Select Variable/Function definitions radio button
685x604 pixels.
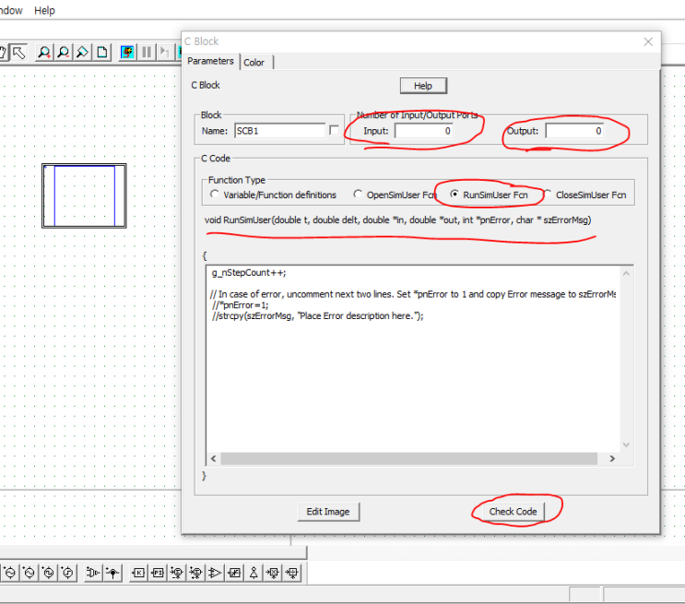click(x=214, y=195)
